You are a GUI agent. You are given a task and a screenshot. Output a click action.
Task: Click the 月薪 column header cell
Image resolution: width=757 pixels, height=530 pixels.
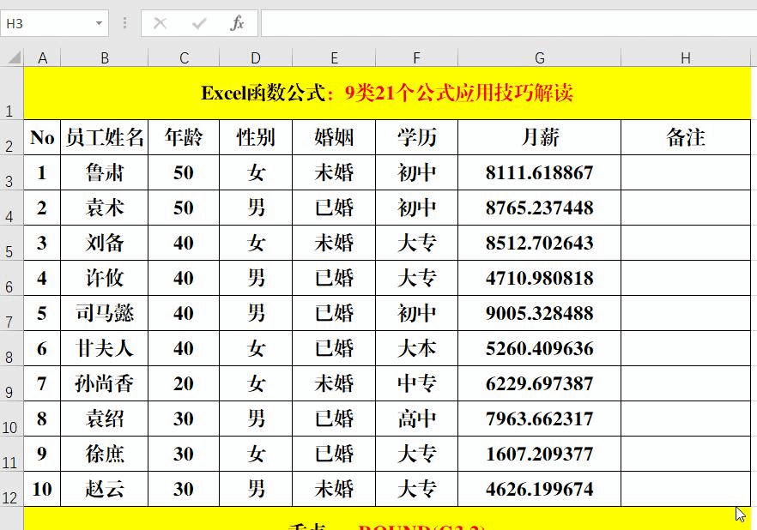[x=539, y=137]
